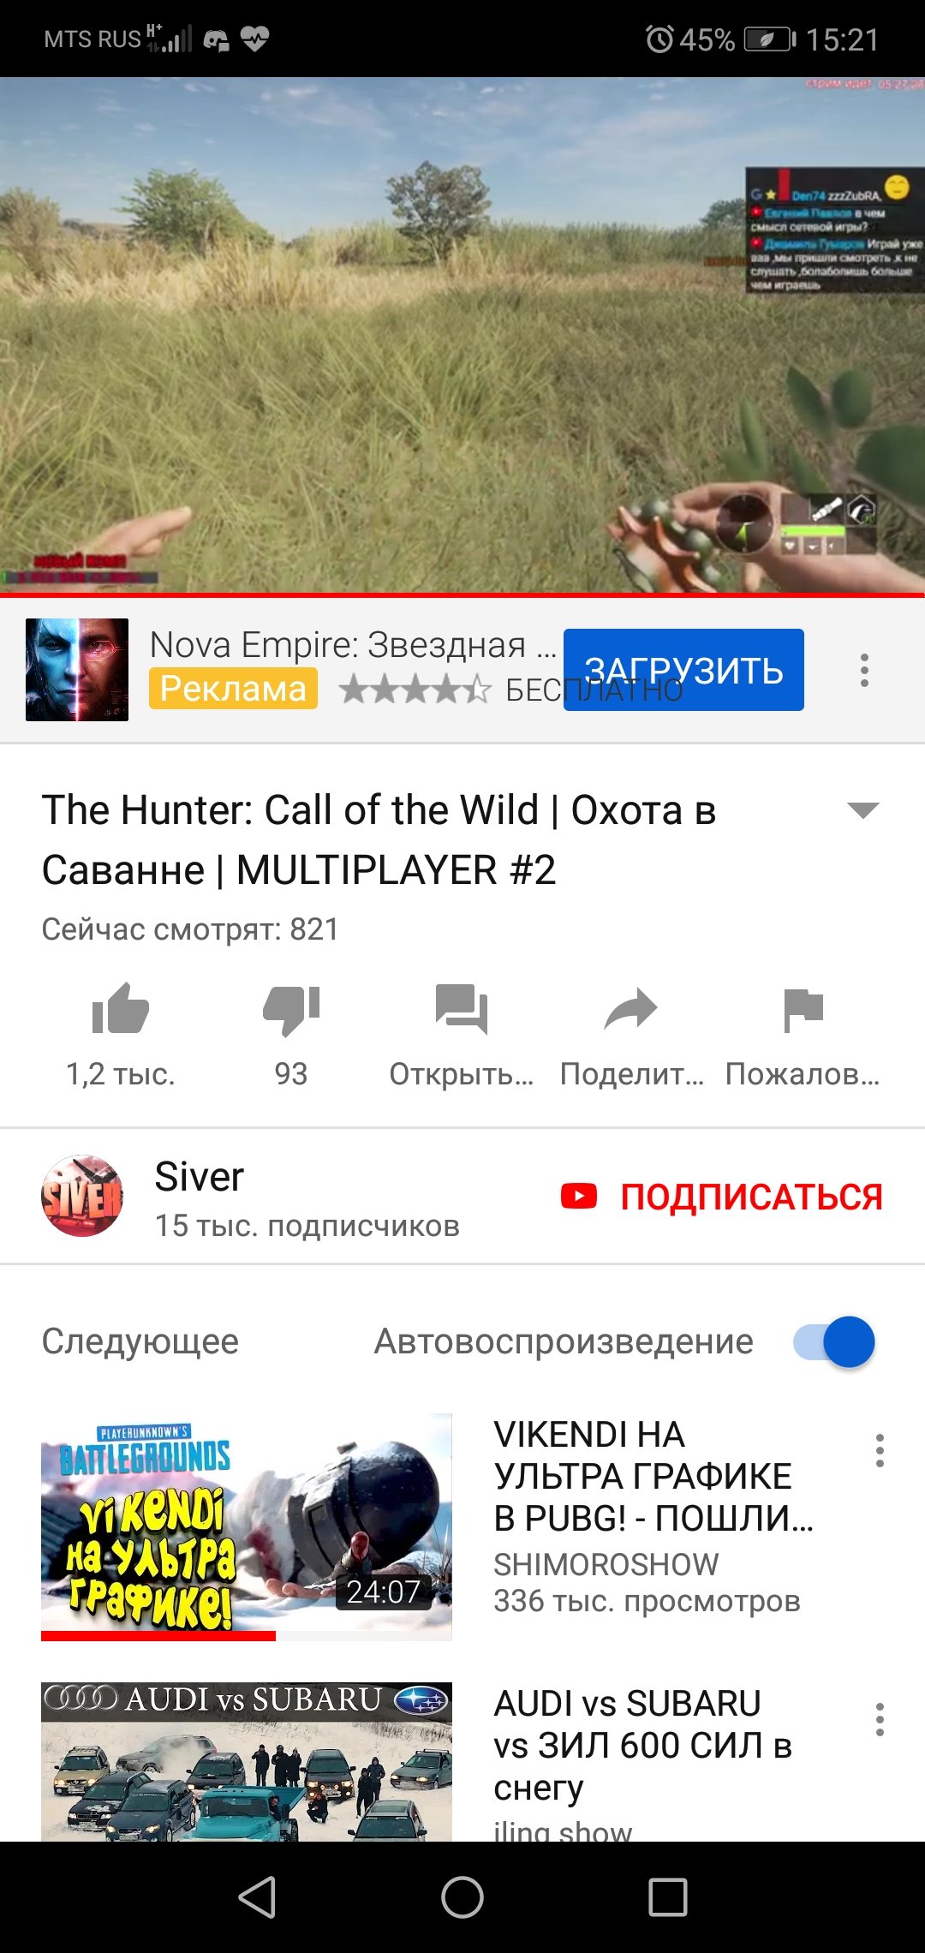
Task: Tap Android home circle button
Action: (462, 1896)
